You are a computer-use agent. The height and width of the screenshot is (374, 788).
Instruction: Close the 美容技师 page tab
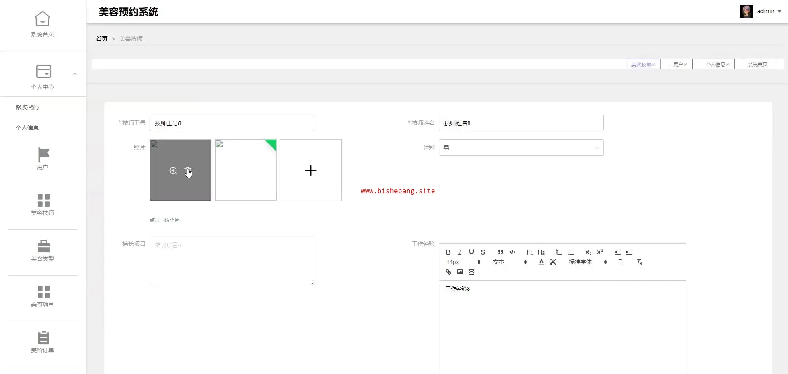(x=654, y=65)
